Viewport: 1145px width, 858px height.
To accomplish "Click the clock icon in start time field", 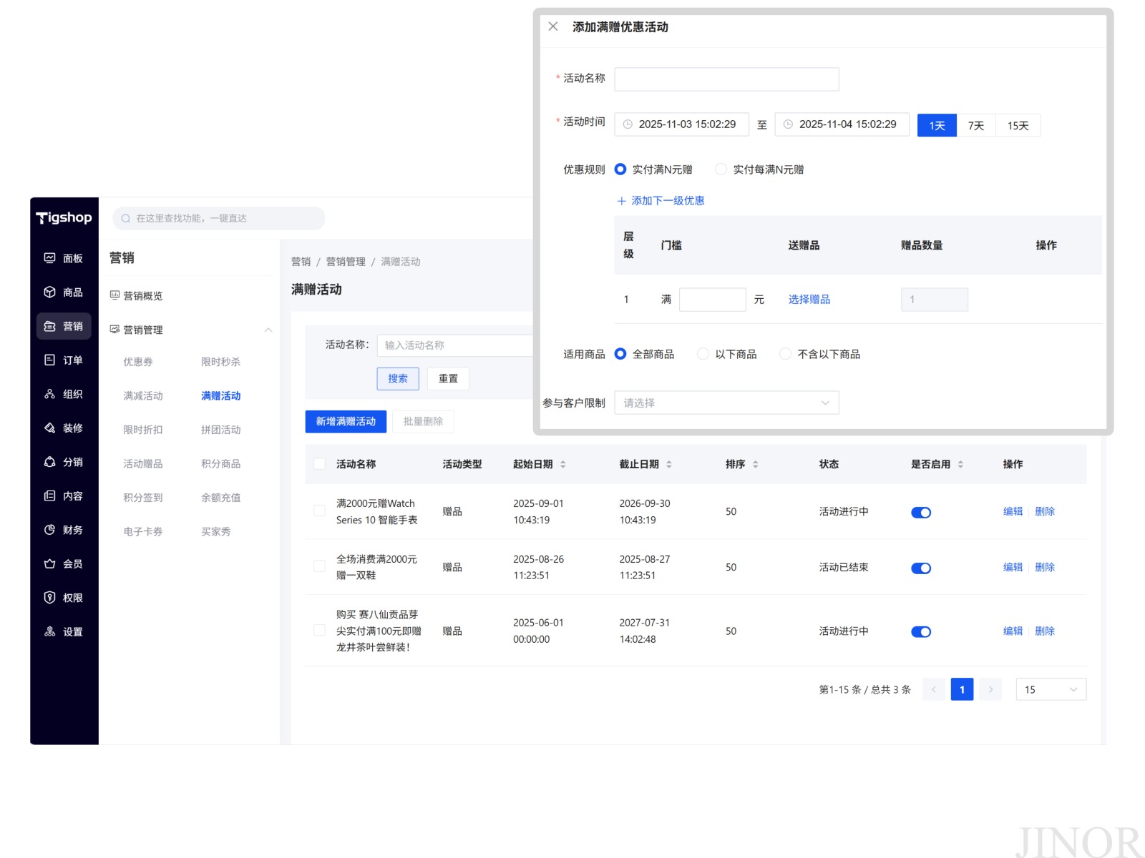I will (628, 124).
